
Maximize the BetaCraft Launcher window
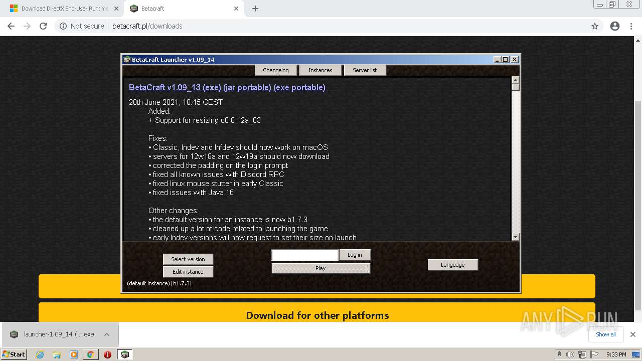coord(506,59)
